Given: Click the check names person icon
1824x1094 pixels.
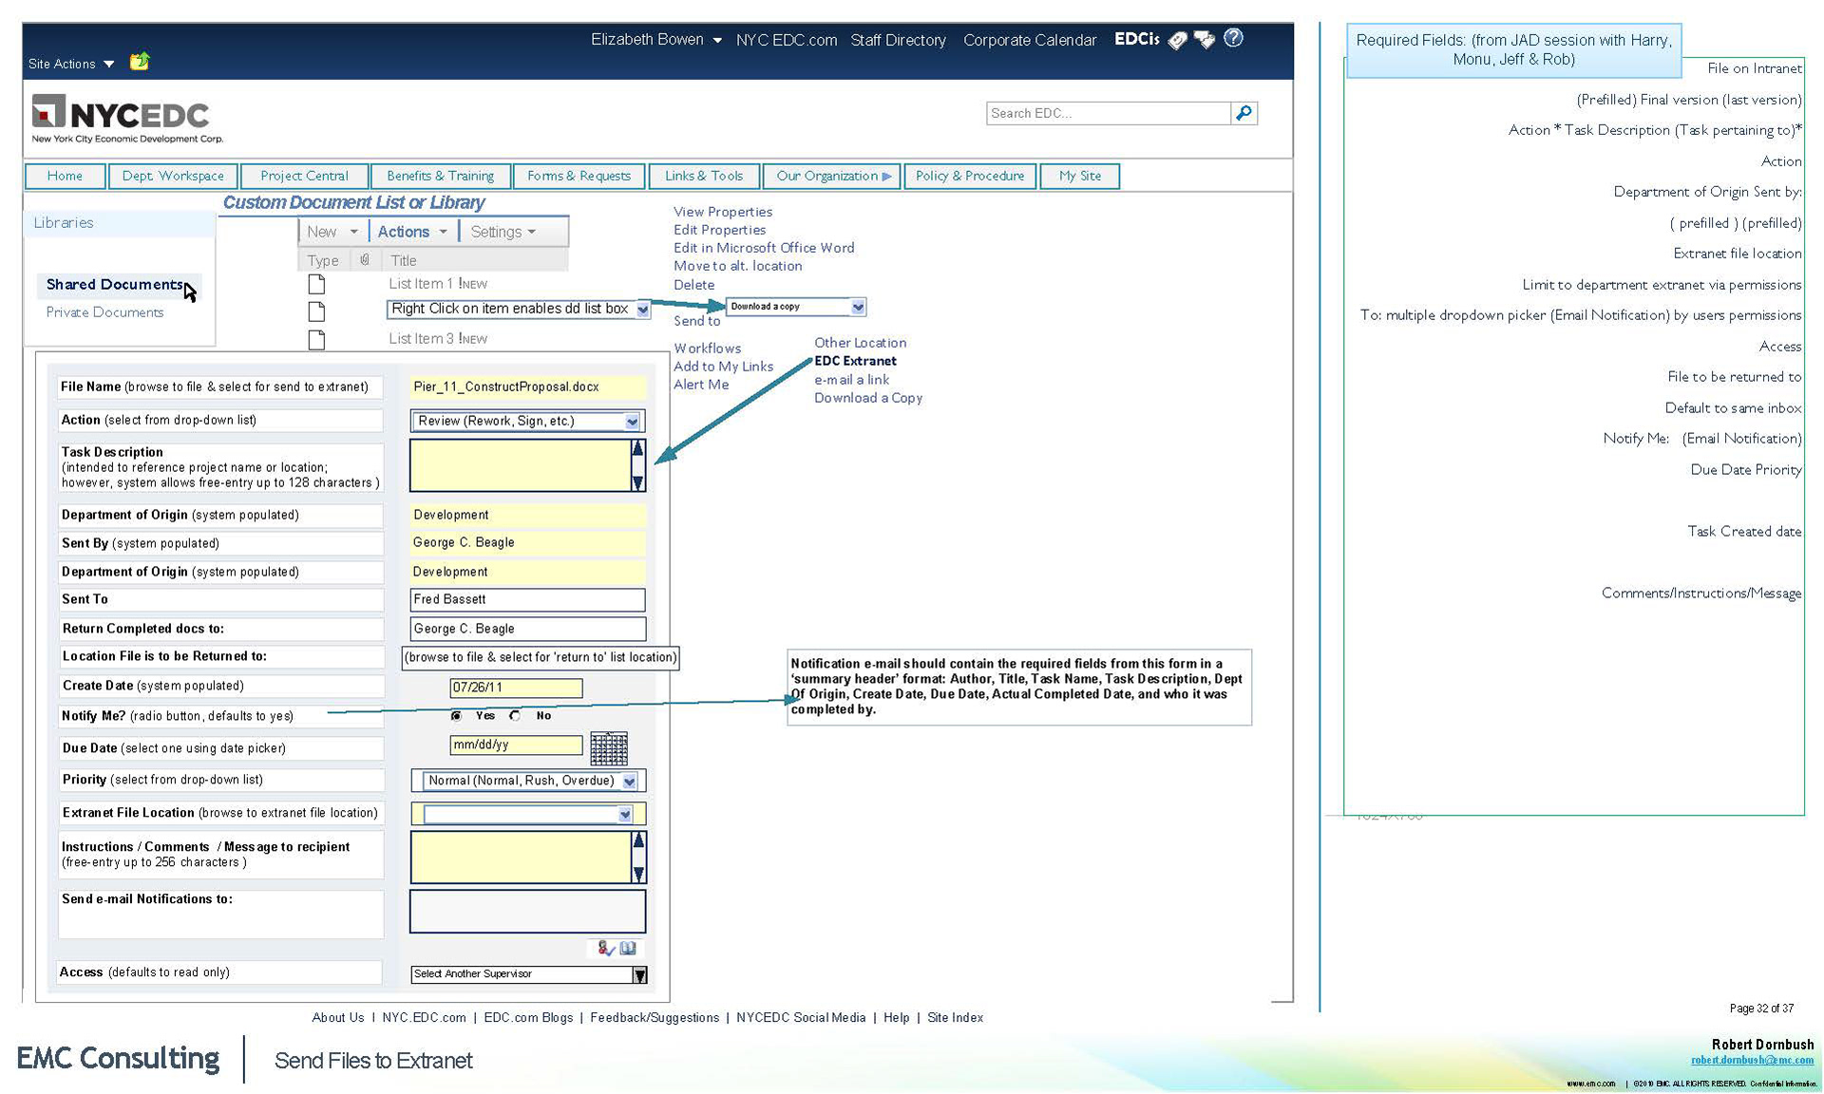Looking at the screenshot, I should [x=605, y=948].
